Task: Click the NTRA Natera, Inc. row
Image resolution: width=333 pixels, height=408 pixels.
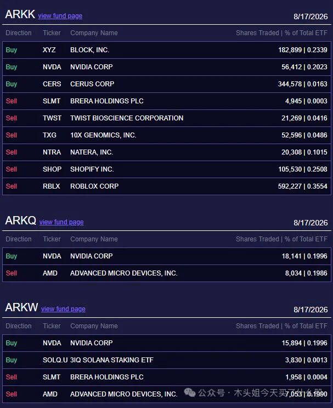Action: tap(167, 152)
